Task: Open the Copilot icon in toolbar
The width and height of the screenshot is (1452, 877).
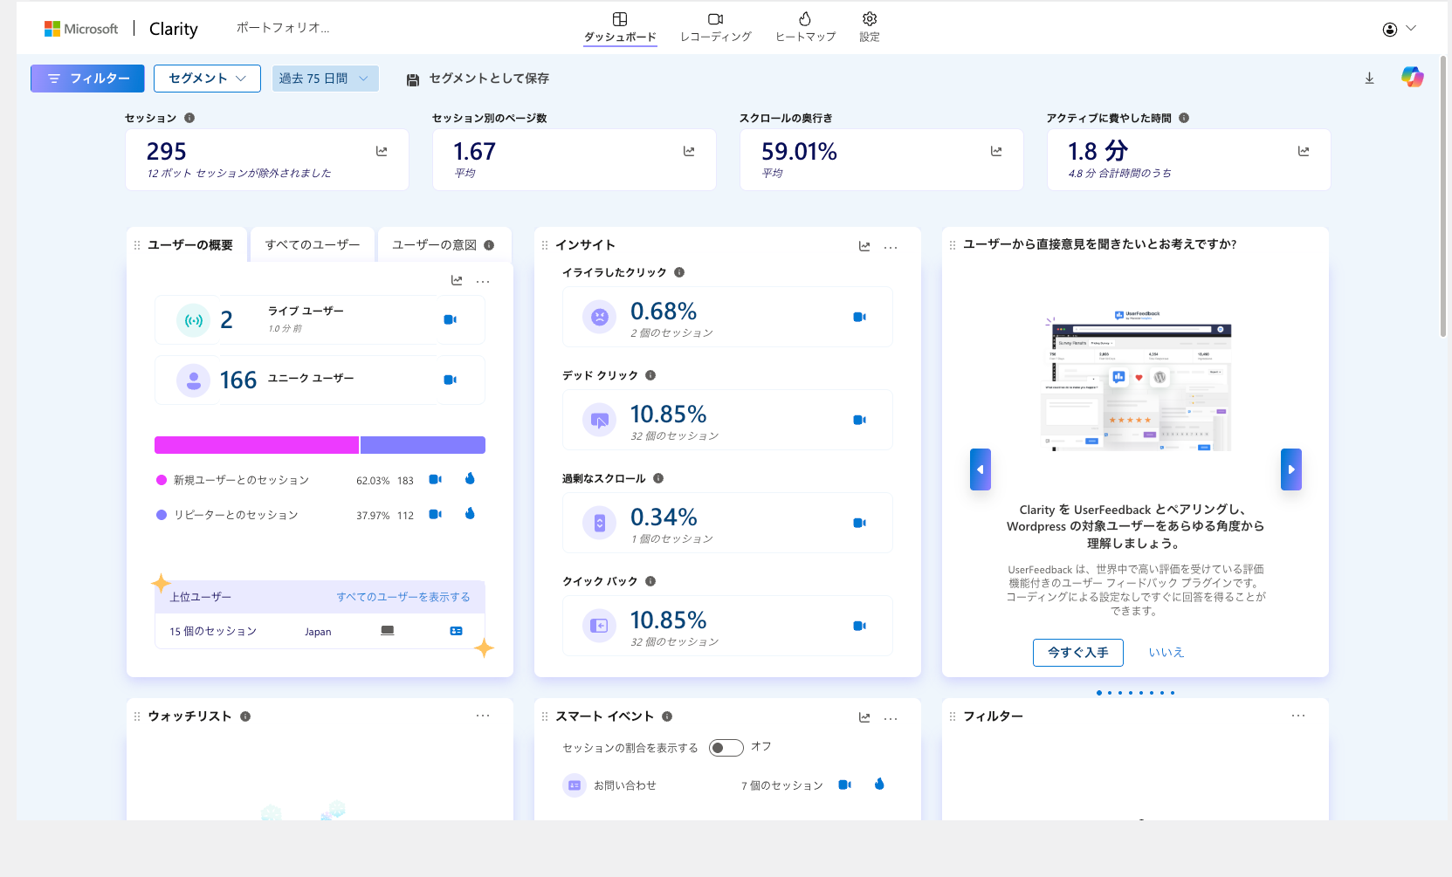Action: click(1412, 78)
